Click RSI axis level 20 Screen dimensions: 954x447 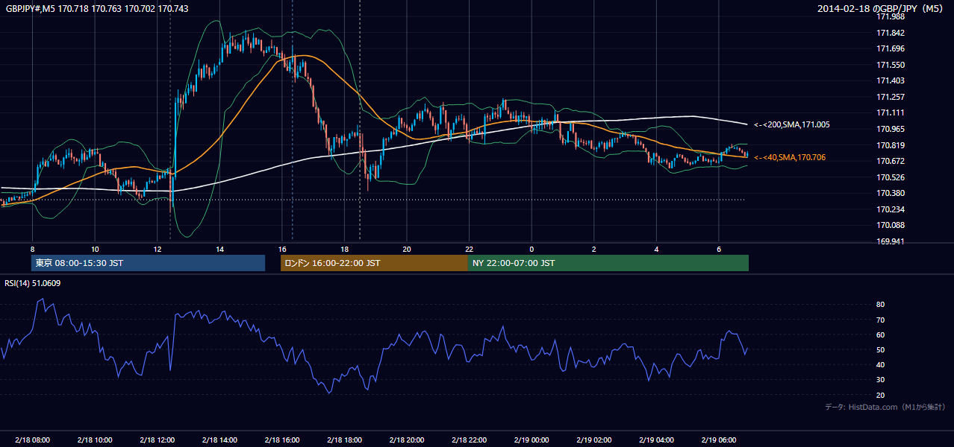(x=881, y=396)
